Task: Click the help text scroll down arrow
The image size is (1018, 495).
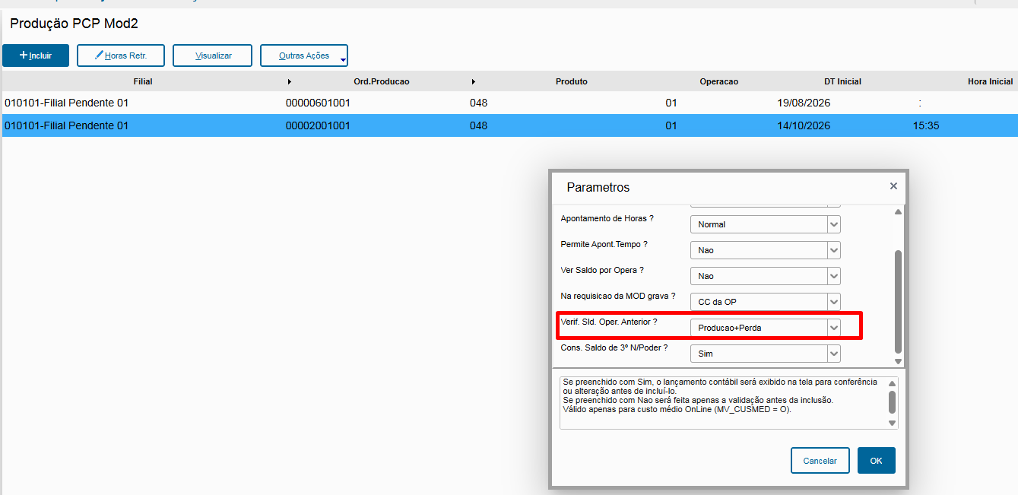Action: click(x=892, y=423)
